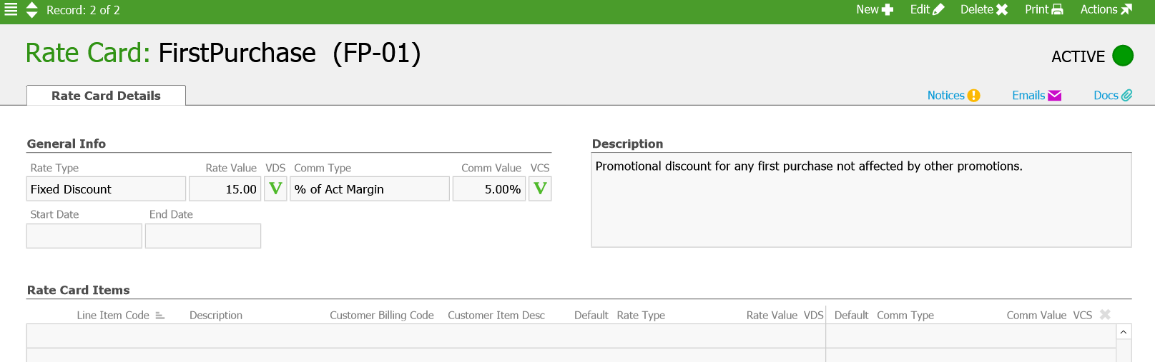
Task: Open the hamburger menu icon
Action: [x=11, y=9]
